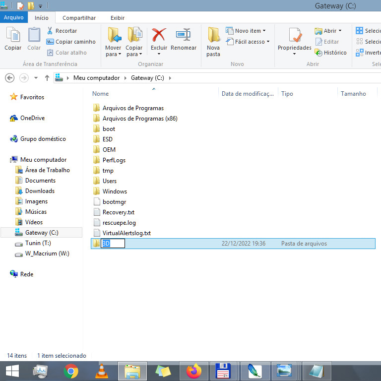Go up one folder level arrow
Screen dimensions: 381x381
coord(47,78)
